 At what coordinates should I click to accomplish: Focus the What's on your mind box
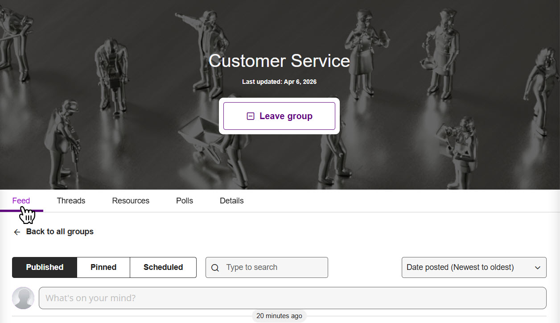(292, 298)
